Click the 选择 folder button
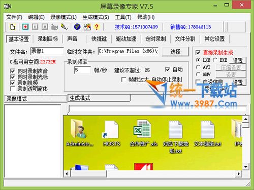 pos(175,52)
